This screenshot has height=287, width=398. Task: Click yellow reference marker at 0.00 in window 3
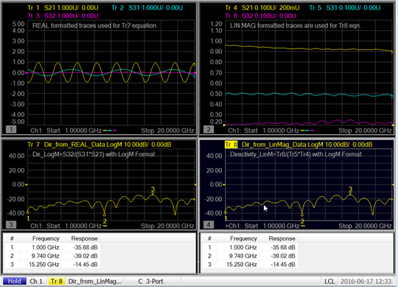[x=27, y=185]
